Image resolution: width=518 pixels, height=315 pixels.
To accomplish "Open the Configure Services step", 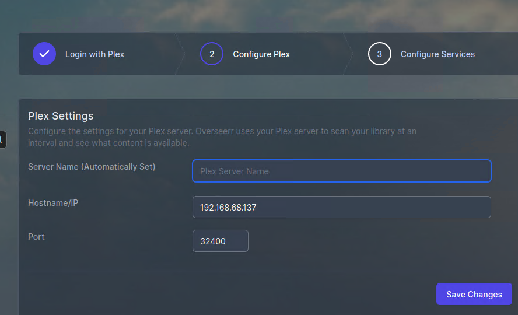I will (437, 54).
